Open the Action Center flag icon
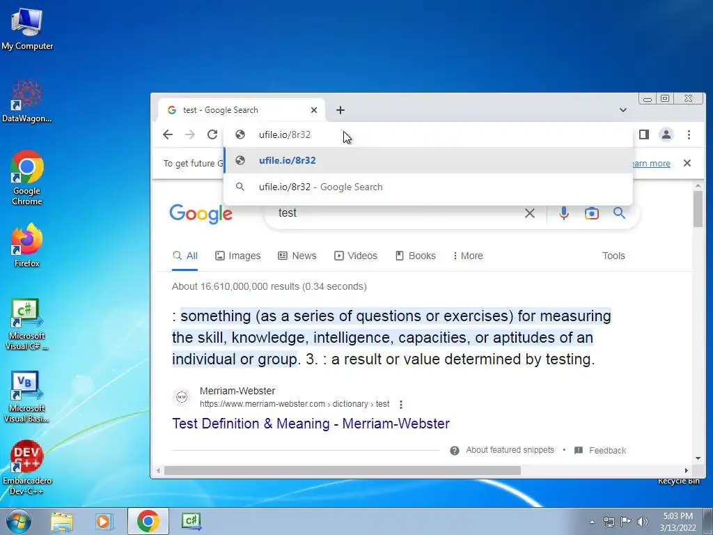713x535 pixels. (626, 522)
